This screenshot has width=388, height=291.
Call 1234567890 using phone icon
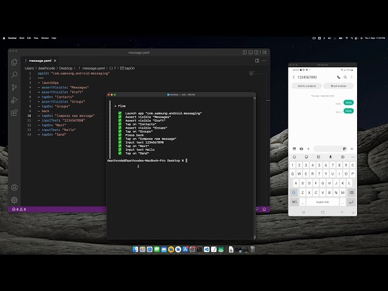(x=338, y=77)
